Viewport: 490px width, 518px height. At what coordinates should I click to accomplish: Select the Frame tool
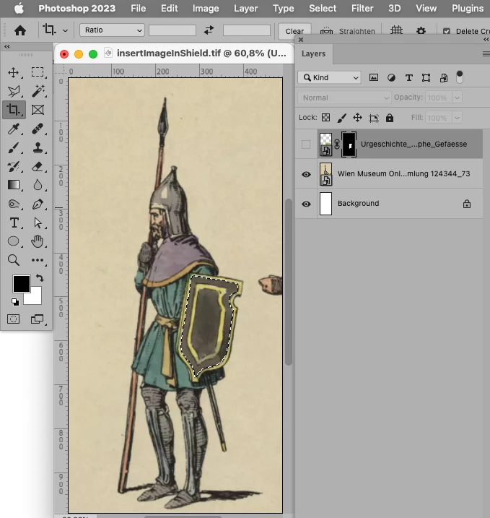(x=38, y=110)
